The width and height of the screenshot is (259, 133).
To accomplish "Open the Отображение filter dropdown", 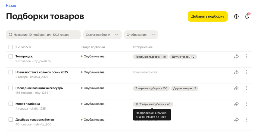I will pyautogui.click(x=141, y=35).
